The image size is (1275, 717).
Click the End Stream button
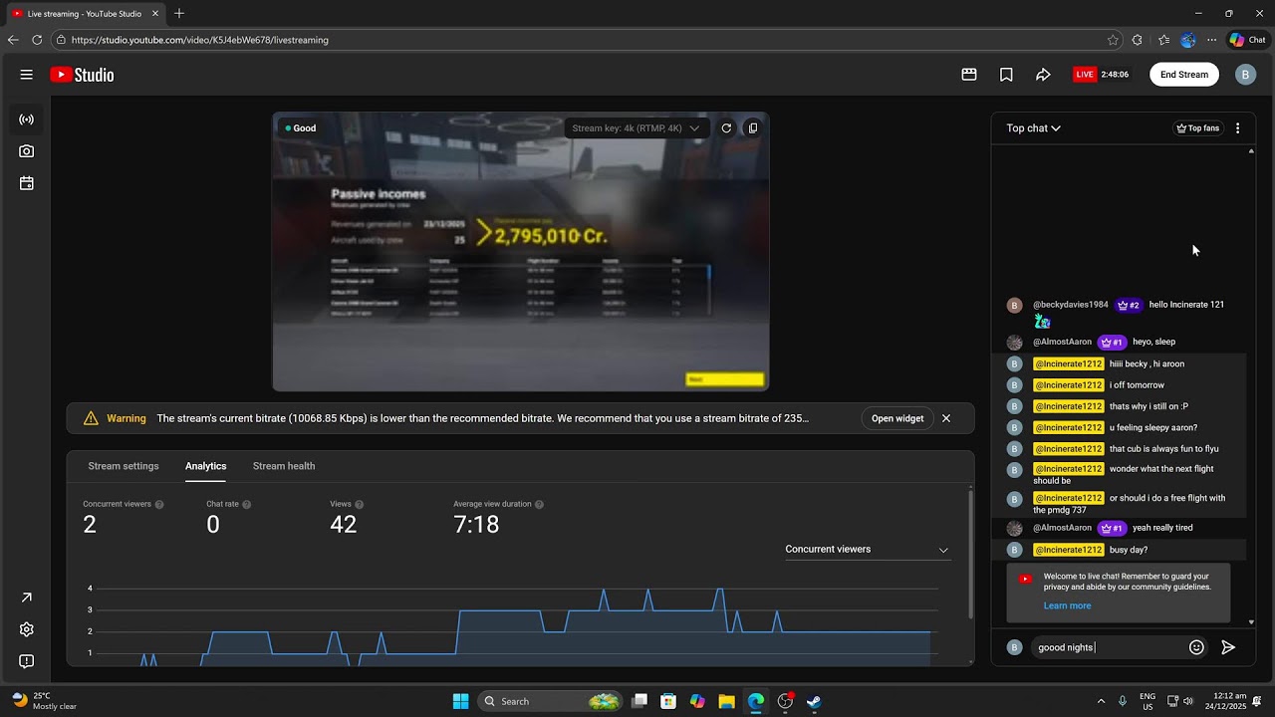tap(1184, 75)
